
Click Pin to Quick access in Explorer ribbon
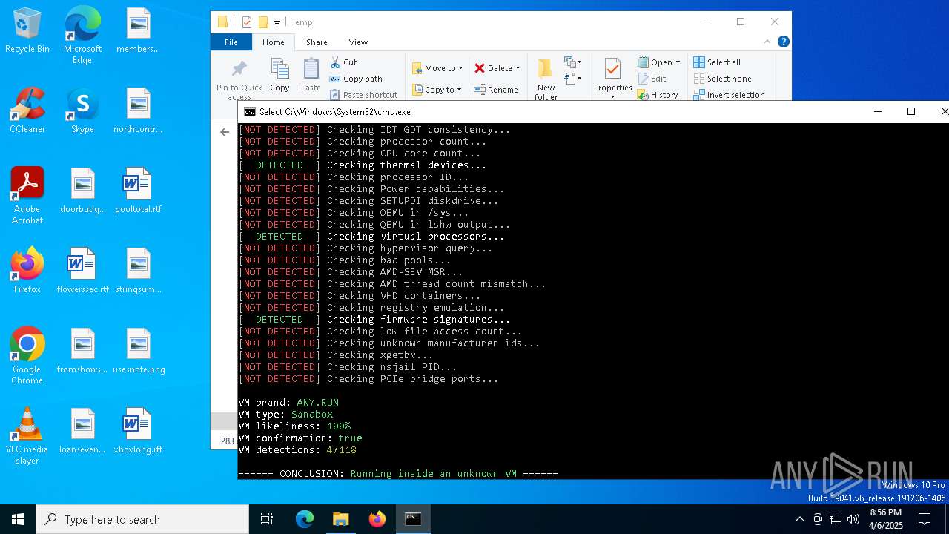coord(239,79)
